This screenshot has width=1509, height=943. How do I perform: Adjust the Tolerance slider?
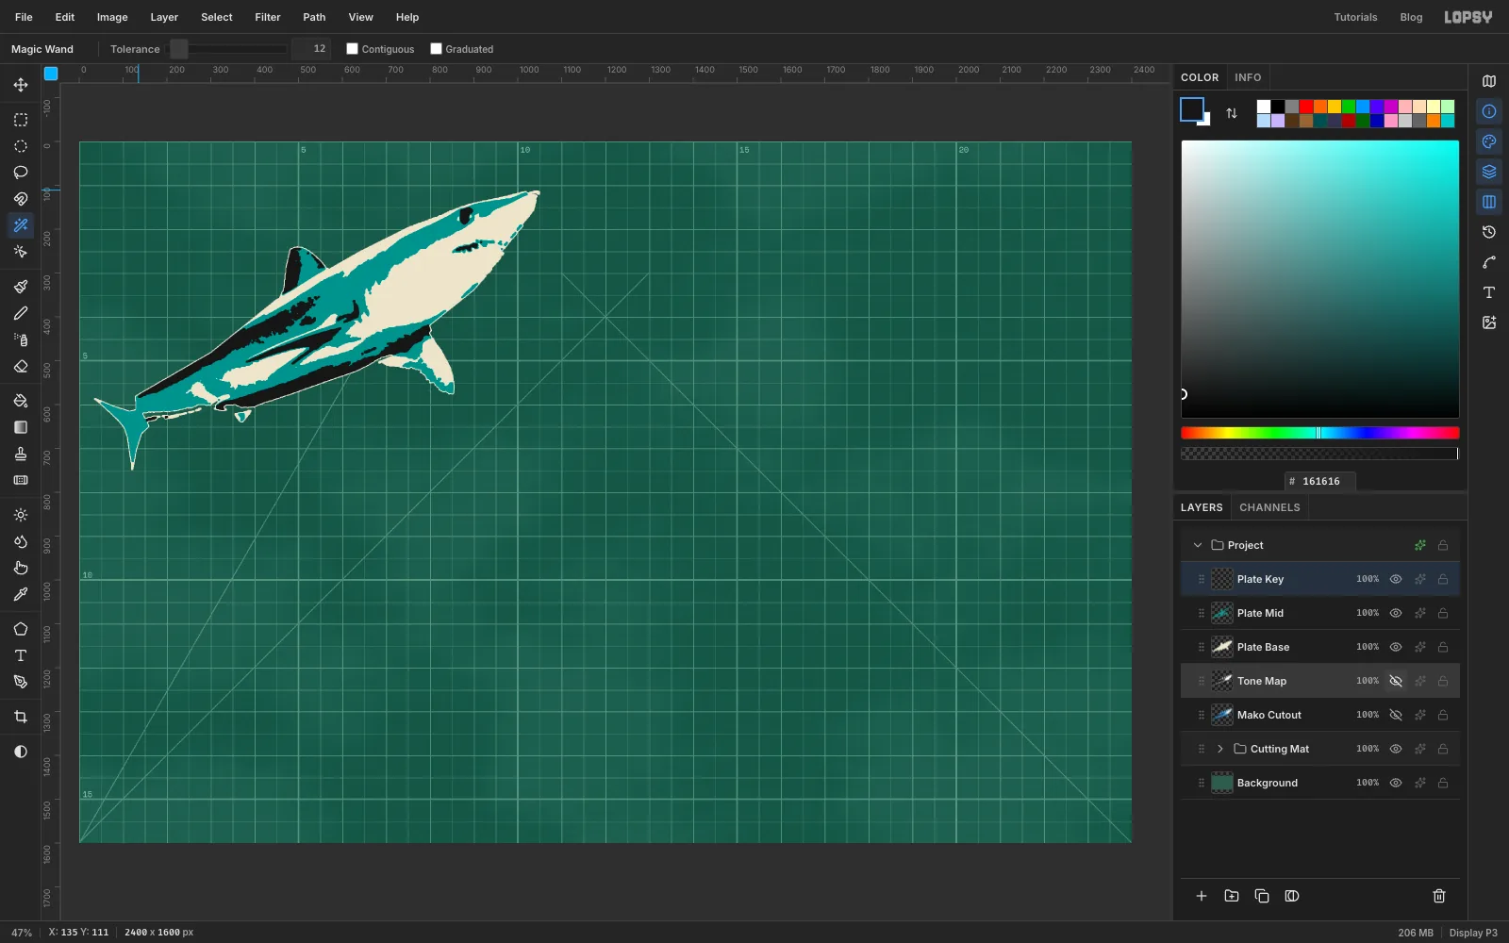click(x=228, y=49)
